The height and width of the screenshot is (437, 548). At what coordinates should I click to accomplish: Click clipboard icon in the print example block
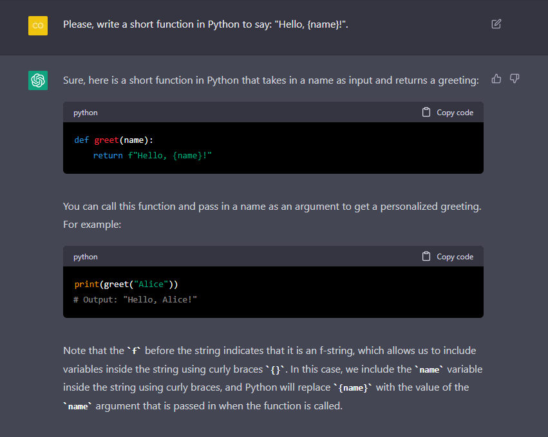[426, 256]
